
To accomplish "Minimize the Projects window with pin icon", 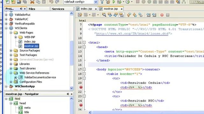I will tap(21, 9).
